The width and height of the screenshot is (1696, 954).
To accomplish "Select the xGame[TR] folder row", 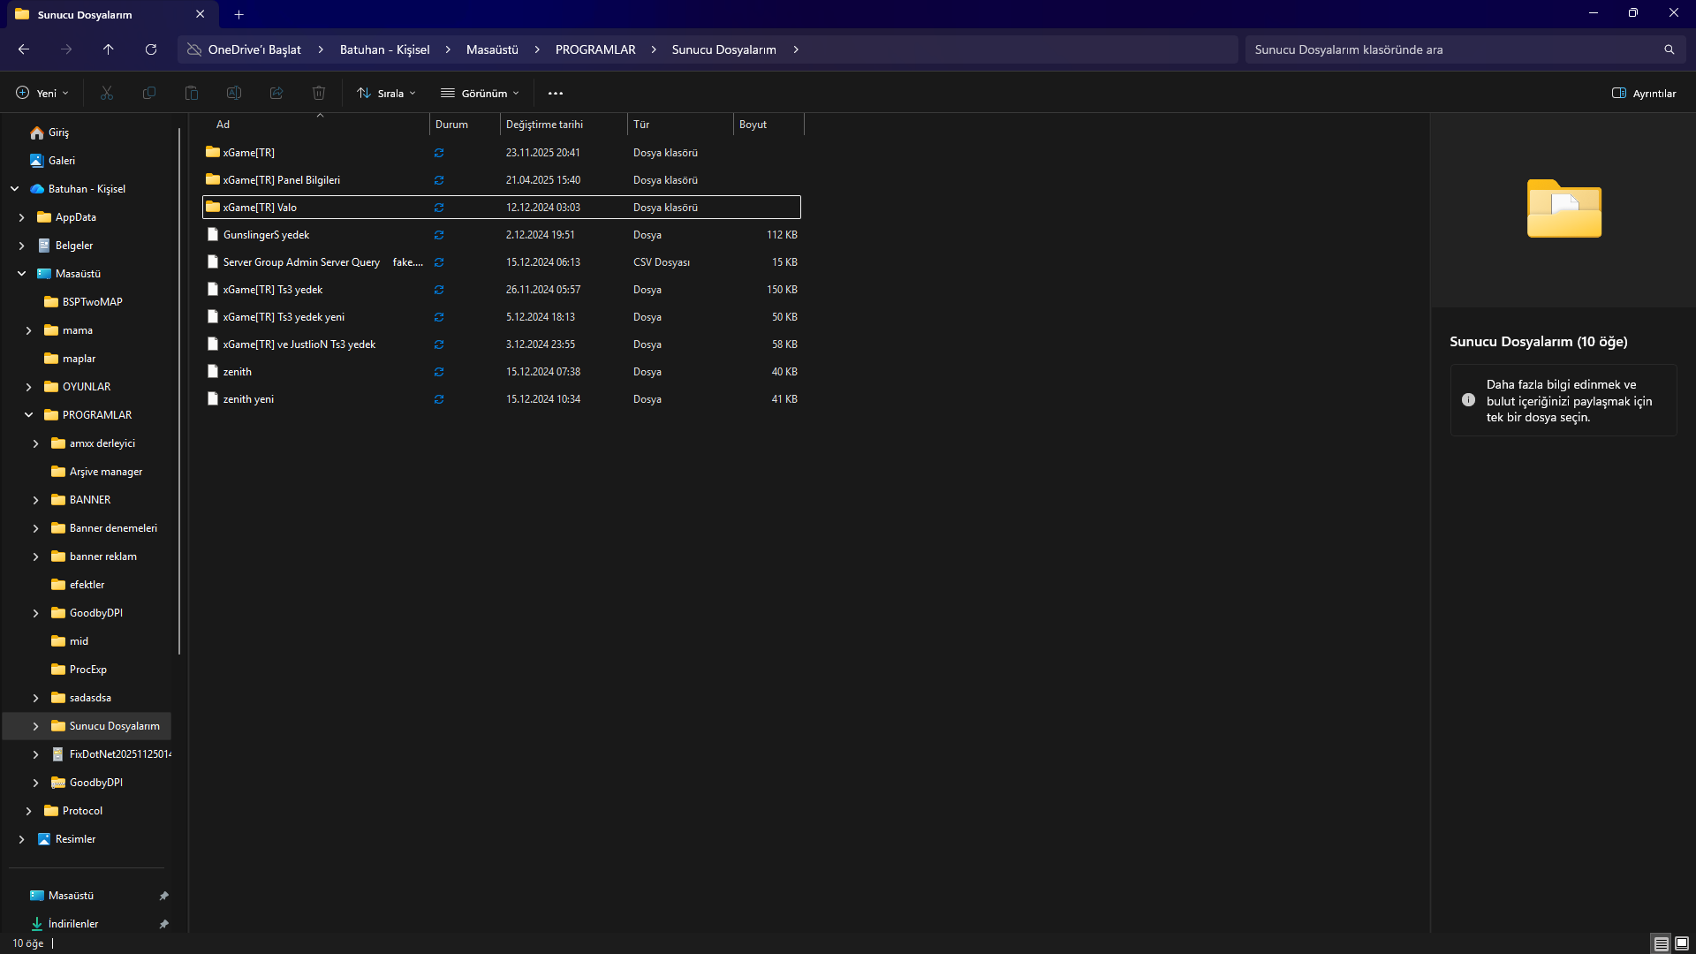I will 502,153.
